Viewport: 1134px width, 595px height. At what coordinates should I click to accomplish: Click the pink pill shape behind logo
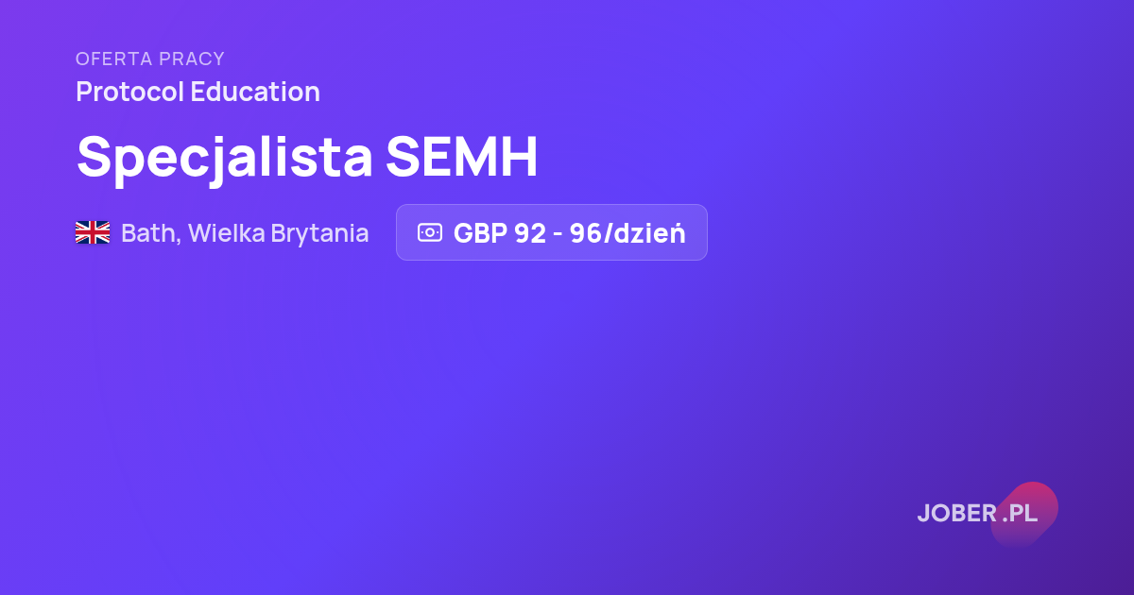[1024, 515]
